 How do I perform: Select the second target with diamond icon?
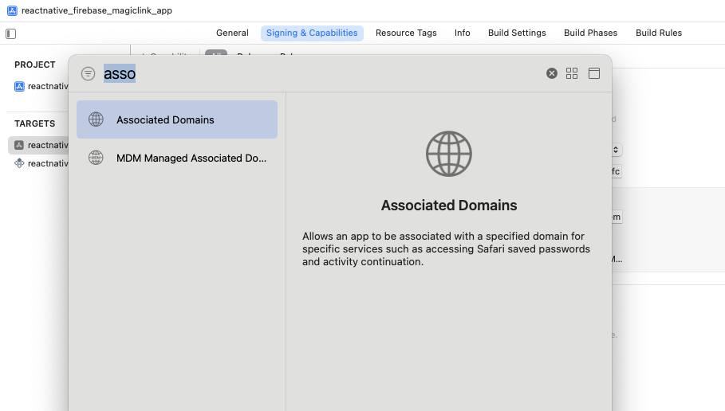(41, 163)
